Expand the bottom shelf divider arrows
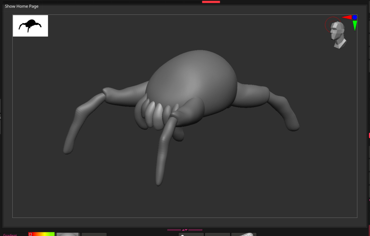This screenshot has width=370, height=236. point(185,230)
